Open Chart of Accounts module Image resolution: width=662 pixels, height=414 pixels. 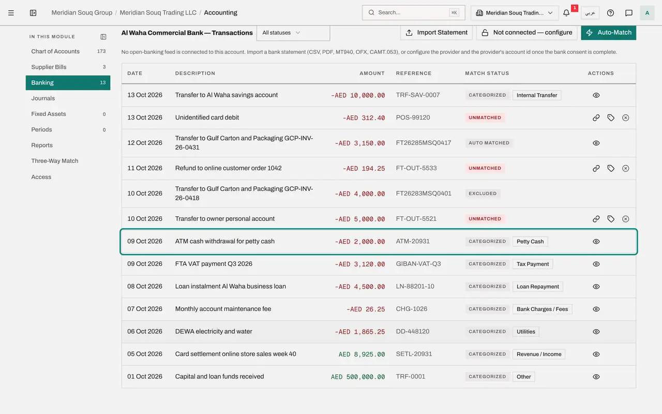tap(68, 51)
